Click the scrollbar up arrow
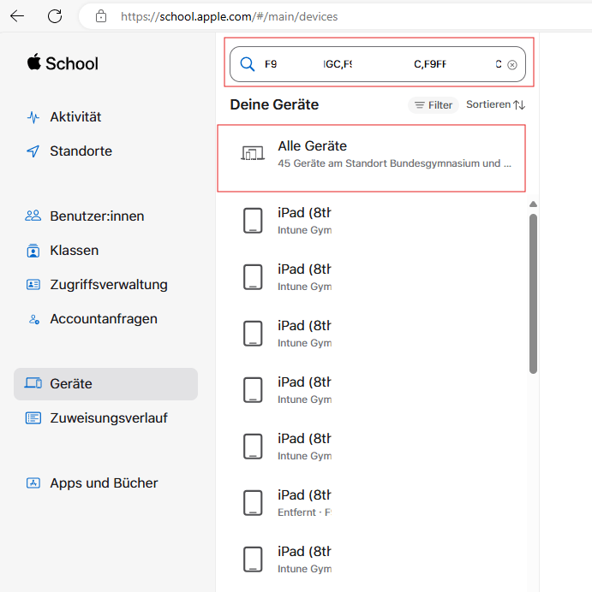The height and width of the screenshot is (592, 592). [533, 204]
